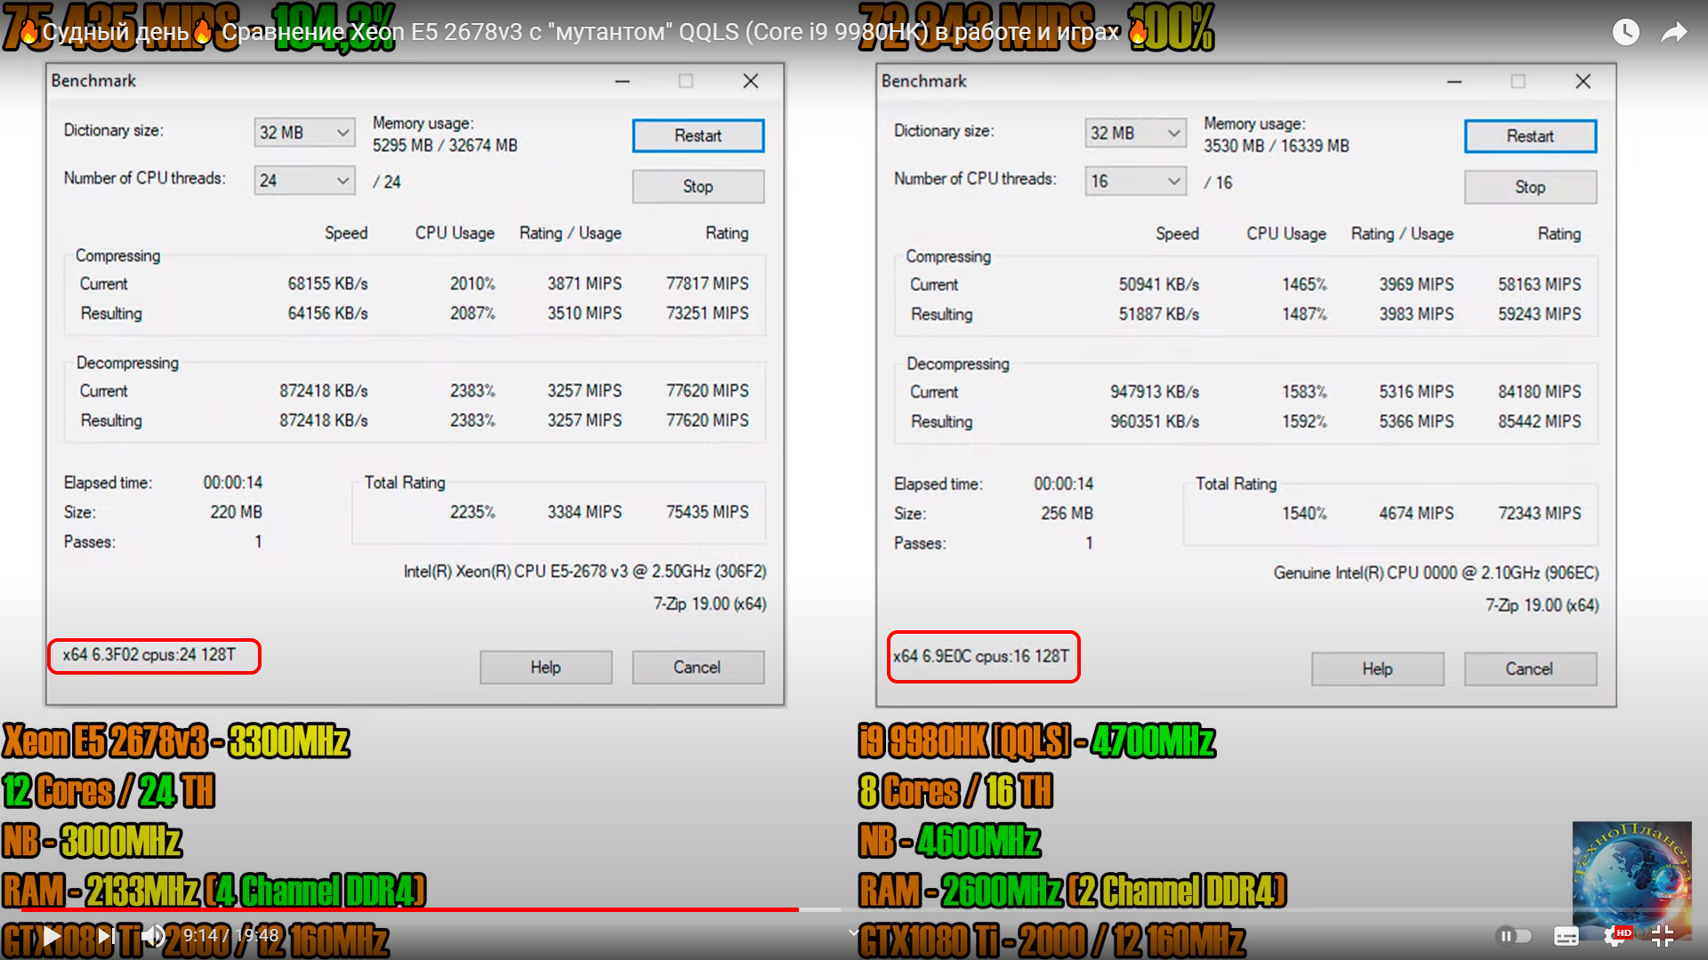This screenshot has height=960, width=1708.
Task: Click Cancel in right Benchmark window
Action: (1529, 669)
